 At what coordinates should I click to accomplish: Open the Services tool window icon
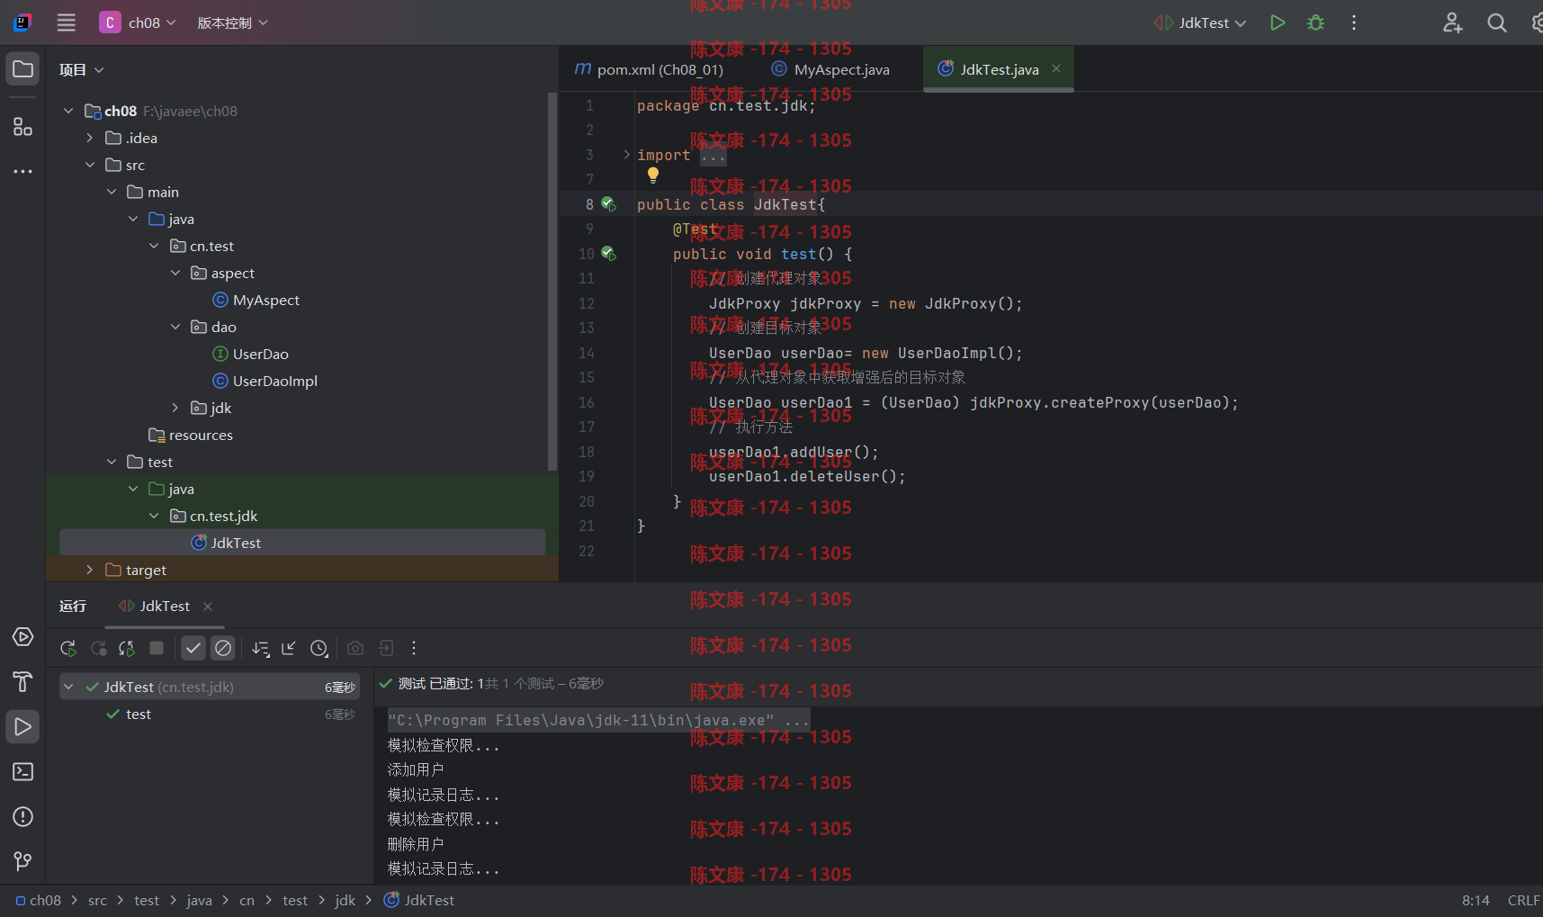click(22, 637)
